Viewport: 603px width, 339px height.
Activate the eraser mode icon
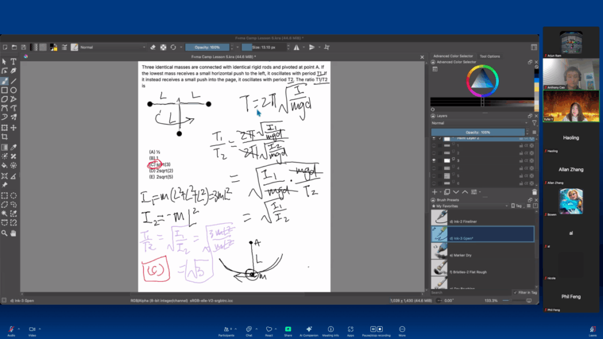pyautogui.click(x=153, y=47)
